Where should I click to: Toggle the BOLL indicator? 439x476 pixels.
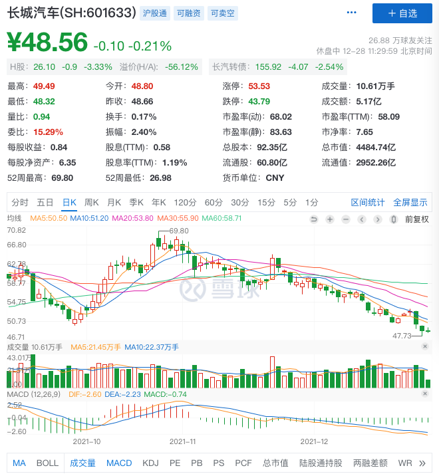[47, 463]
